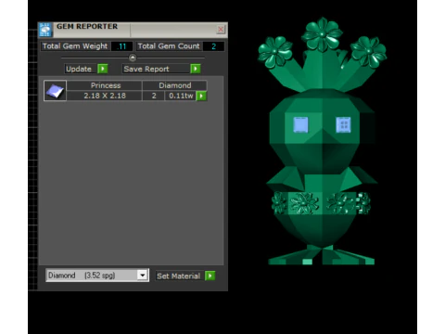Click the Total Gem Count value 2
The height and width of the screenshot is (334, 445).
coord(213,46)
